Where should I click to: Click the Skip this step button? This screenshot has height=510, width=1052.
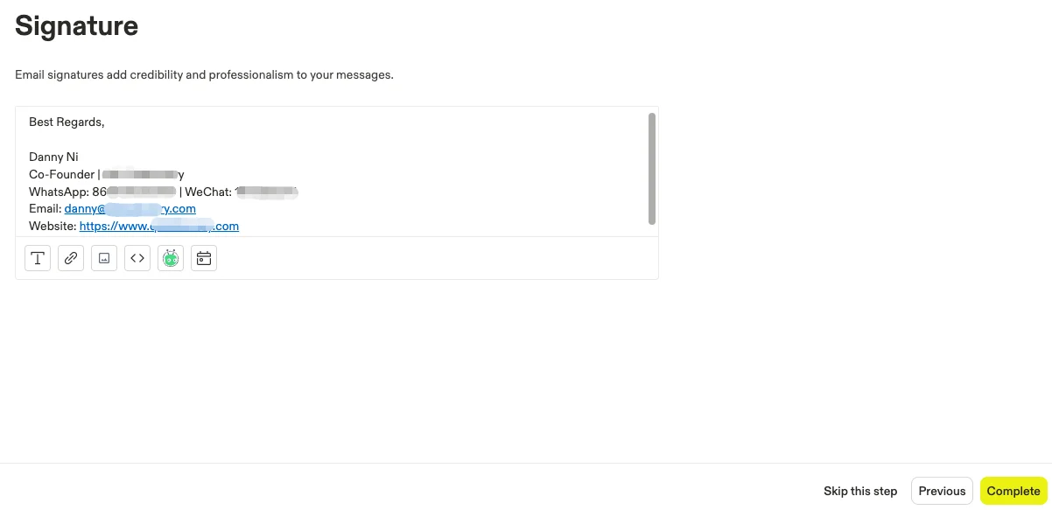(860, 491)
